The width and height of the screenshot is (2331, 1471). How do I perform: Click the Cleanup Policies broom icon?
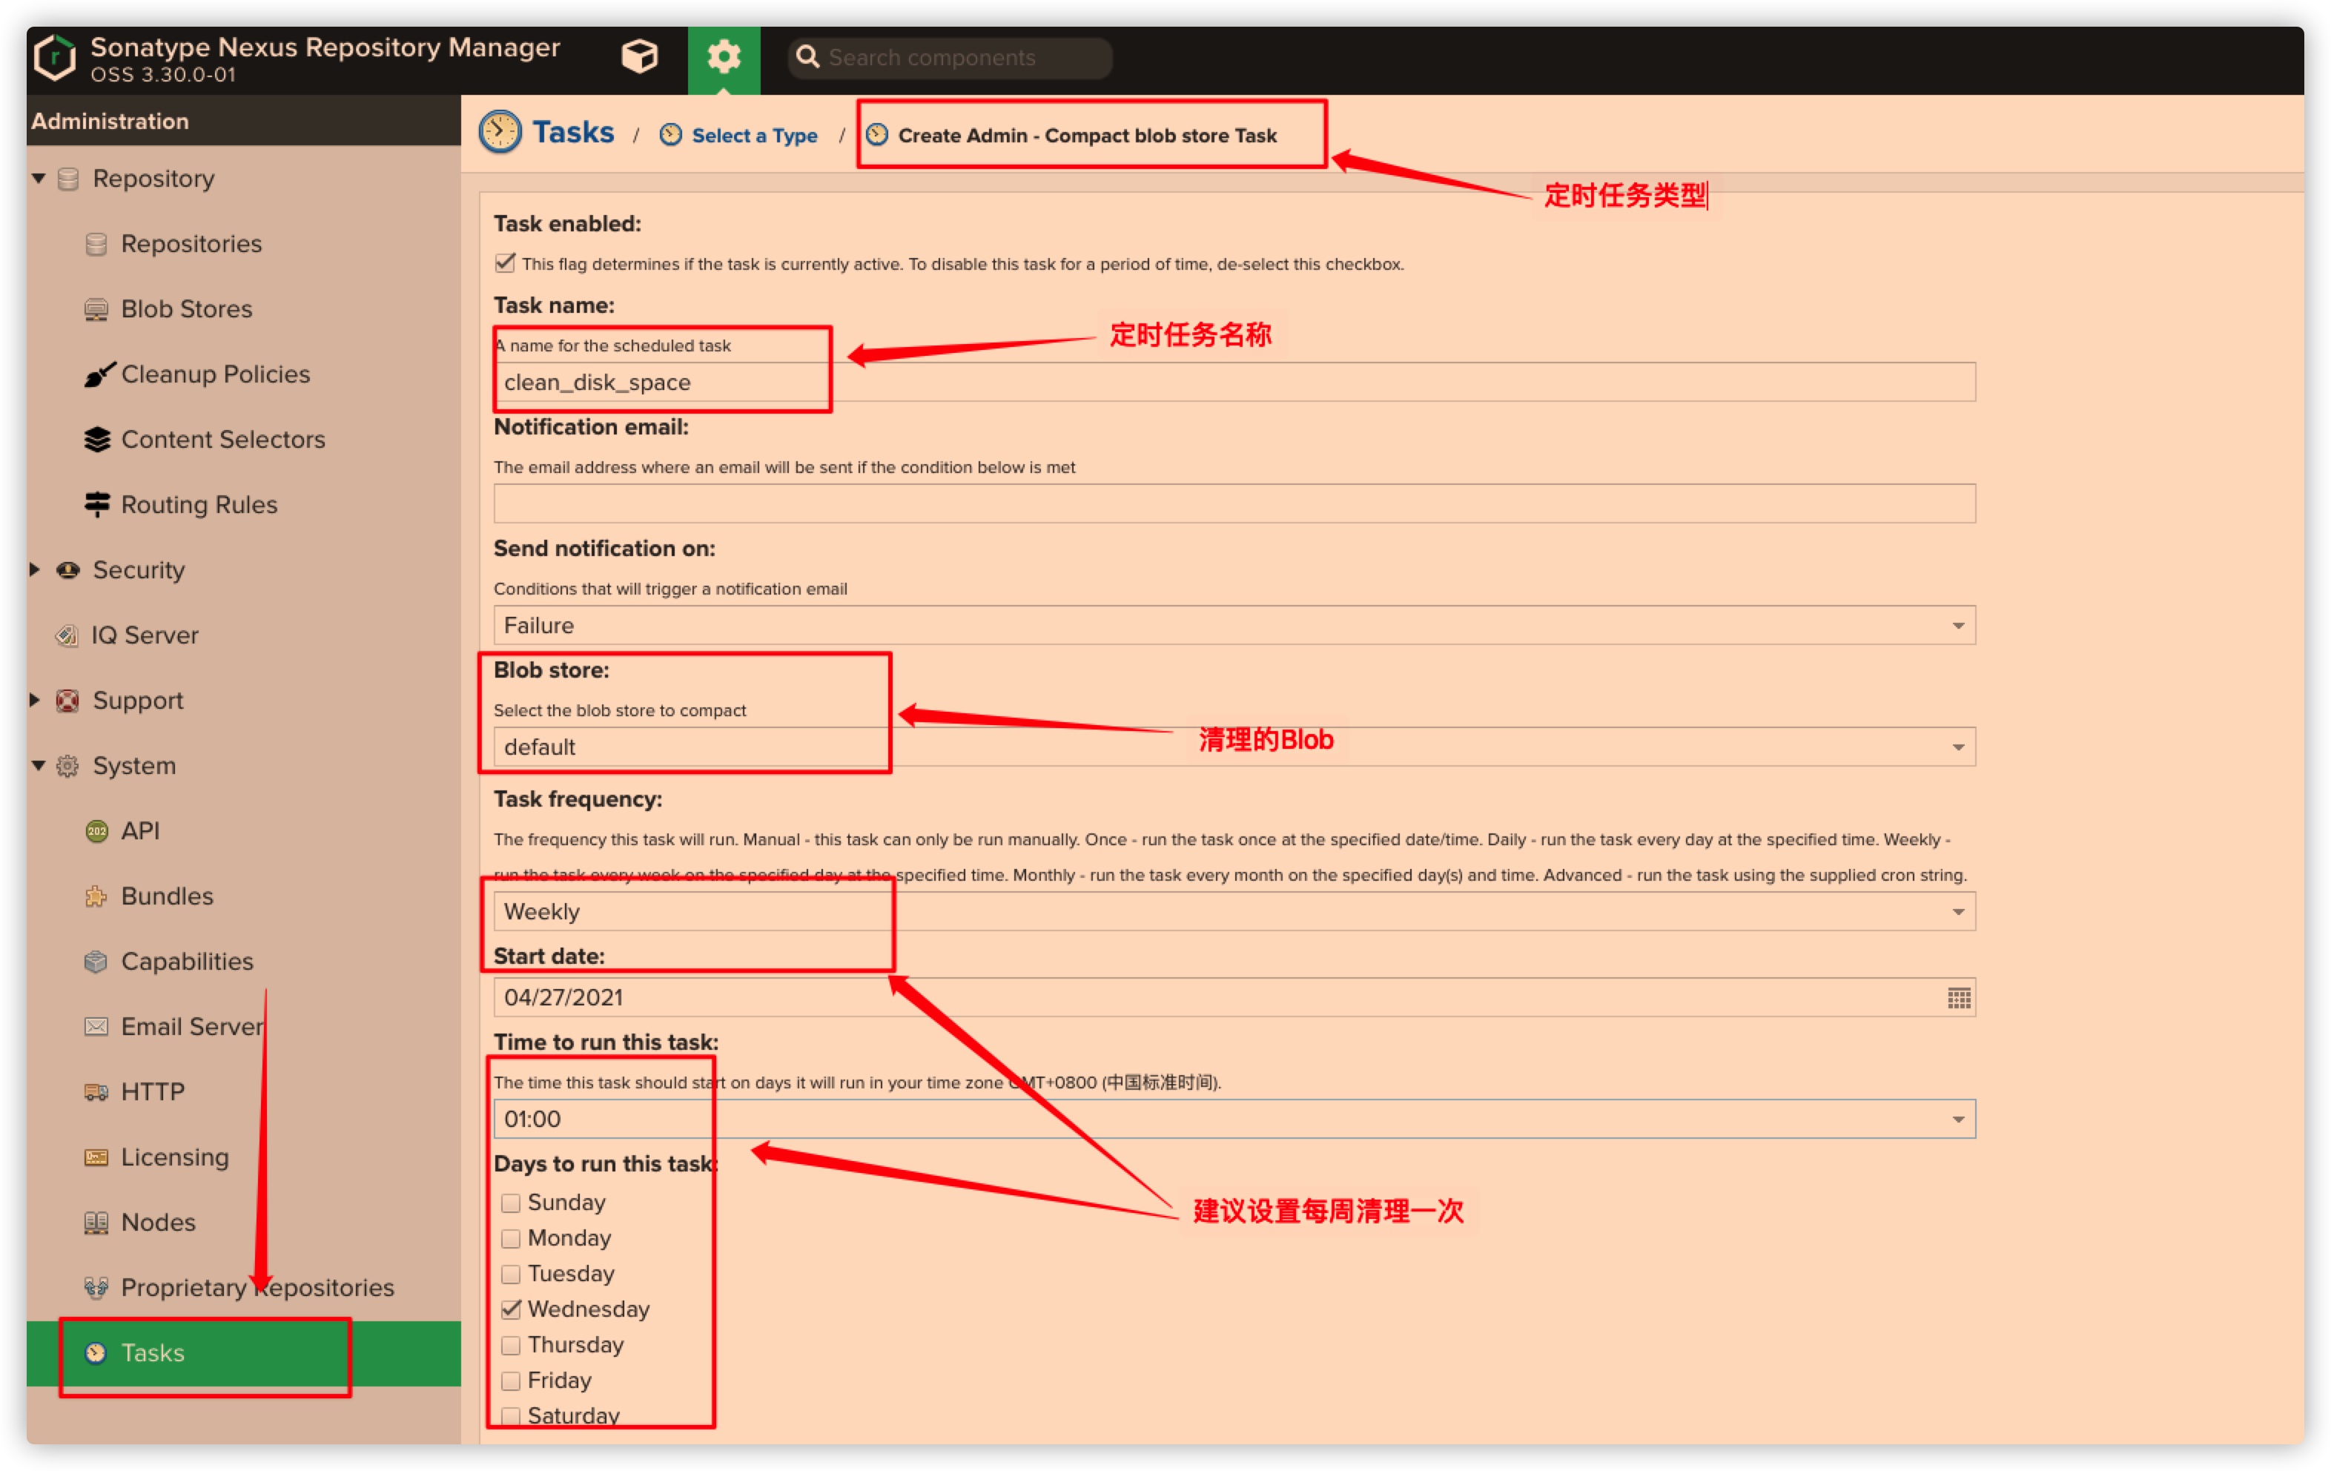coord(98,374)
